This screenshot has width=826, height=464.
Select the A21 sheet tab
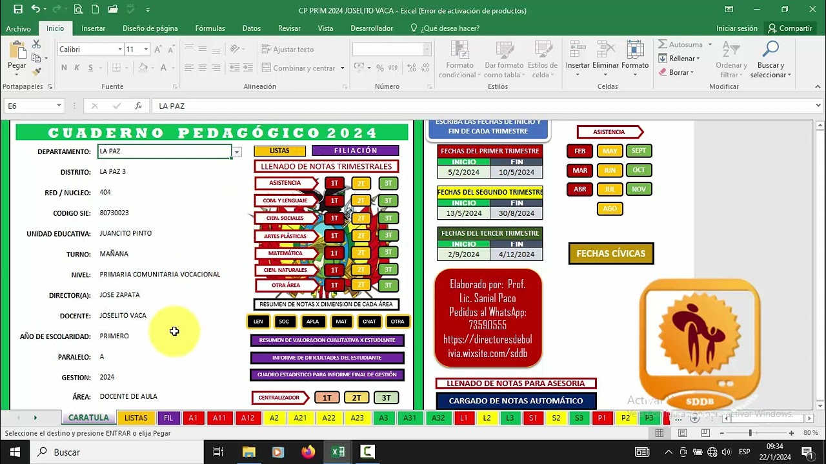pyautogui.click(x=300, y=418)
